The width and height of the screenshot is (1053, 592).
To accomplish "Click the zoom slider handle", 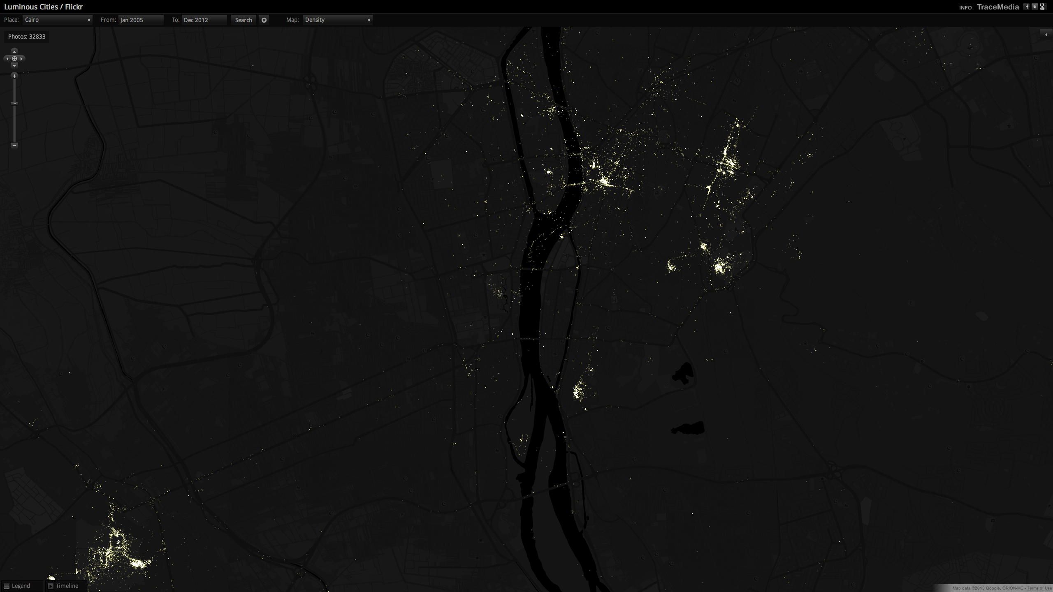I will 14,104.
